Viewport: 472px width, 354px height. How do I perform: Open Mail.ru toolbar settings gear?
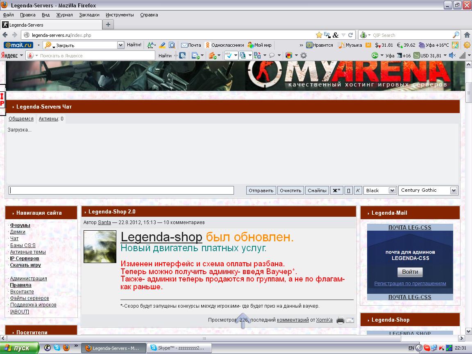[x=467, y=45]
